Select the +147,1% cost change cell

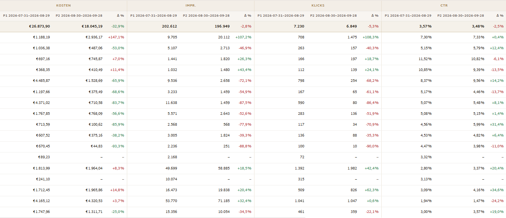click(x=116, y=37)
